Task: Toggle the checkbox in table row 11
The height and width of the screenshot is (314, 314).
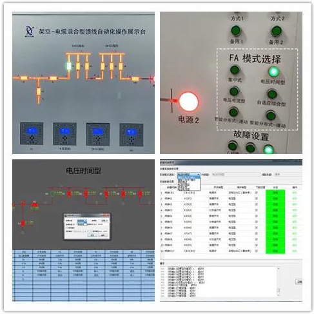Action: [256, 251]
